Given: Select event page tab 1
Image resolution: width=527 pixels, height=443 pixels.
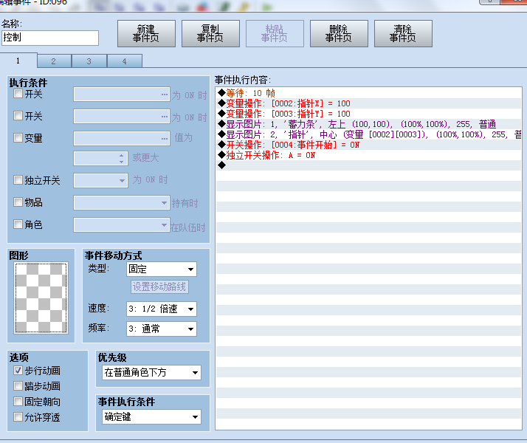Looking at the screenshot, I should click(x=18, y=61).
